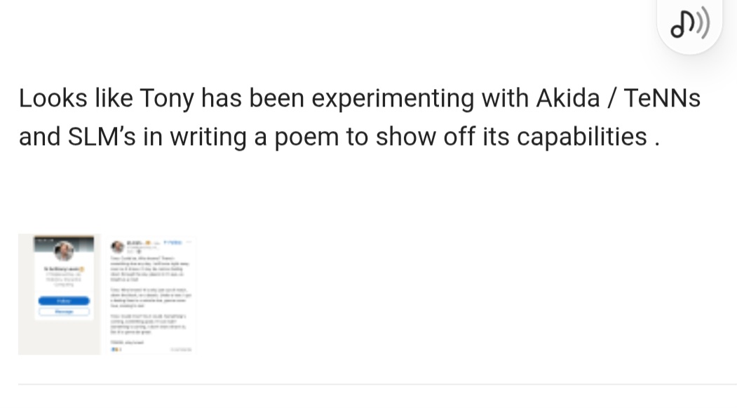Open the profile card screenshot thumbnail
Screen dimensions: 737x408
(59, 294)
